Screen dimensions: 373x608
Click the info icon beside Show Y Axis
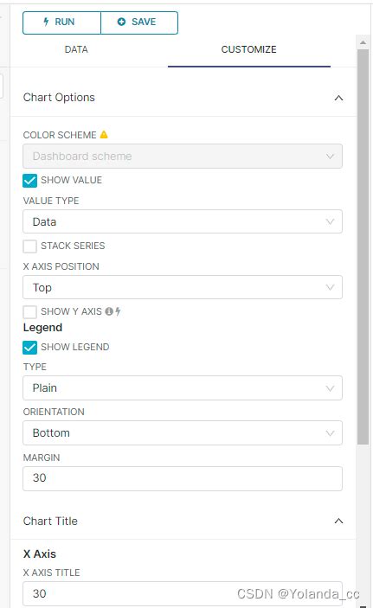coord(109,311)
